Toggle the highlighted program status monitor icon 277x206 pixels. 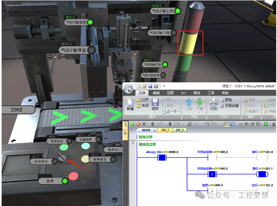coord(227,124)
